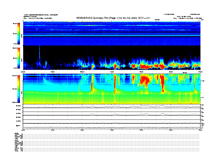Click the topmost line plot below TNR panel
The width and height of the screenshot is (216, 167).
coord(112,106)
